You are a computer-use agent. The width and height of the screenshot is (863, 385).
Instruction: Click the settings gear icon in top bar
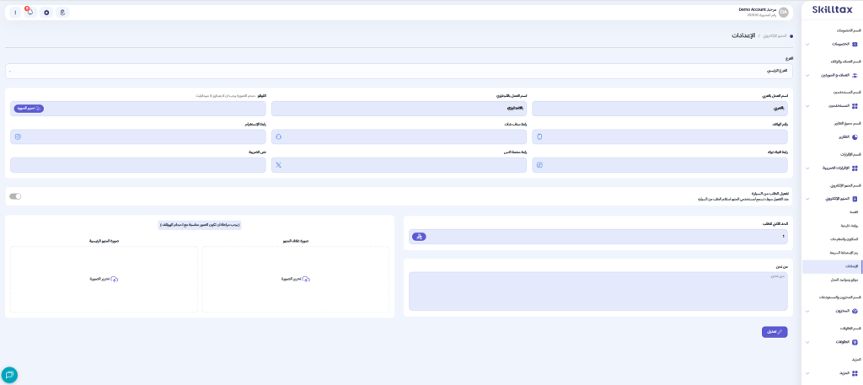tap(46, 13)
